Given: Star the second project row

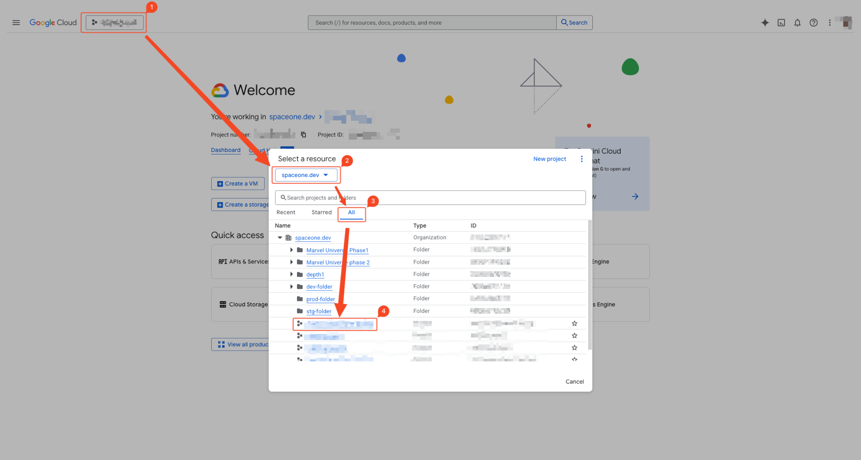Looking at the screenshot, I should click(574, 336).
